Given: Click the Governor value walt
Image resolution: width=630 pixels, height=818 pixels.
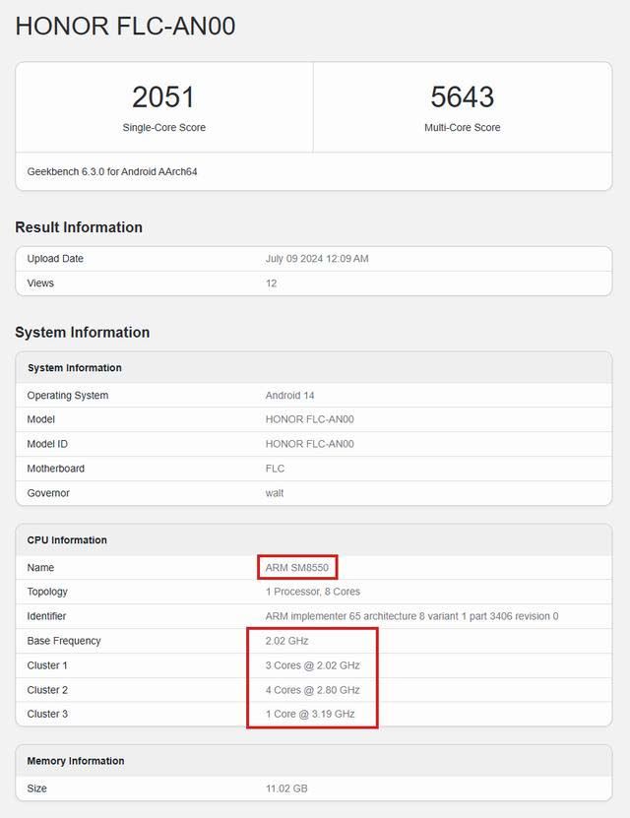Looking at the screenshot, I should pyautogui.click(x=275, y=493).
